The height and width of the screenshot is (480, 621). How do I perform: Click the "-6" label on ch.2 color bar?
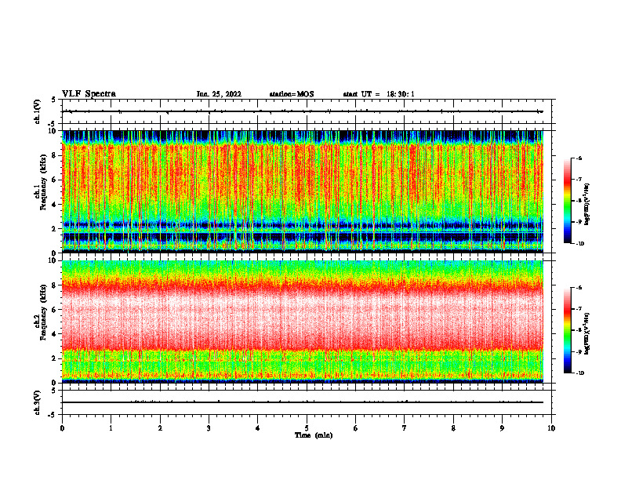[579, 288]
